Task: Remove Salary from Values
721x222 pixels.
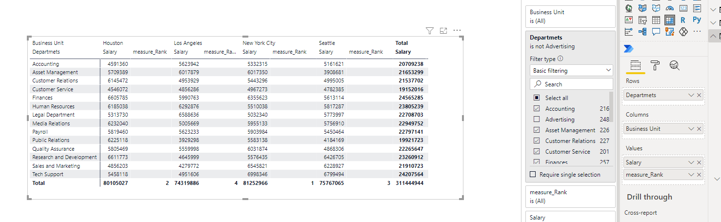Action: click(699, 162)
